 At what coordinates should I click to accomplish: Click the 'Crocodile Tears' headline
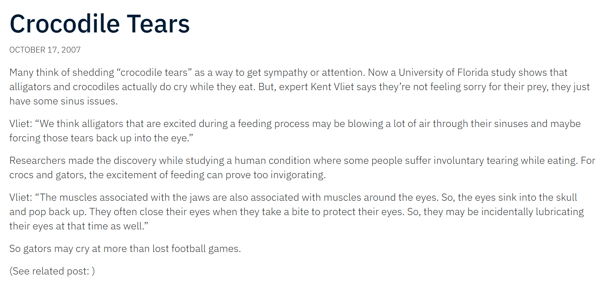[x=99, y=24]
